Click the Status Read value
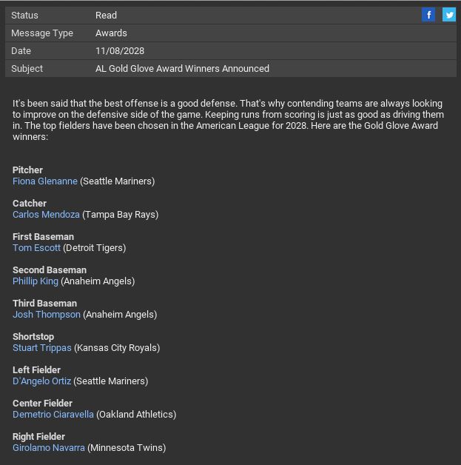Screen dimensions: 461x465 click(106, 16)
